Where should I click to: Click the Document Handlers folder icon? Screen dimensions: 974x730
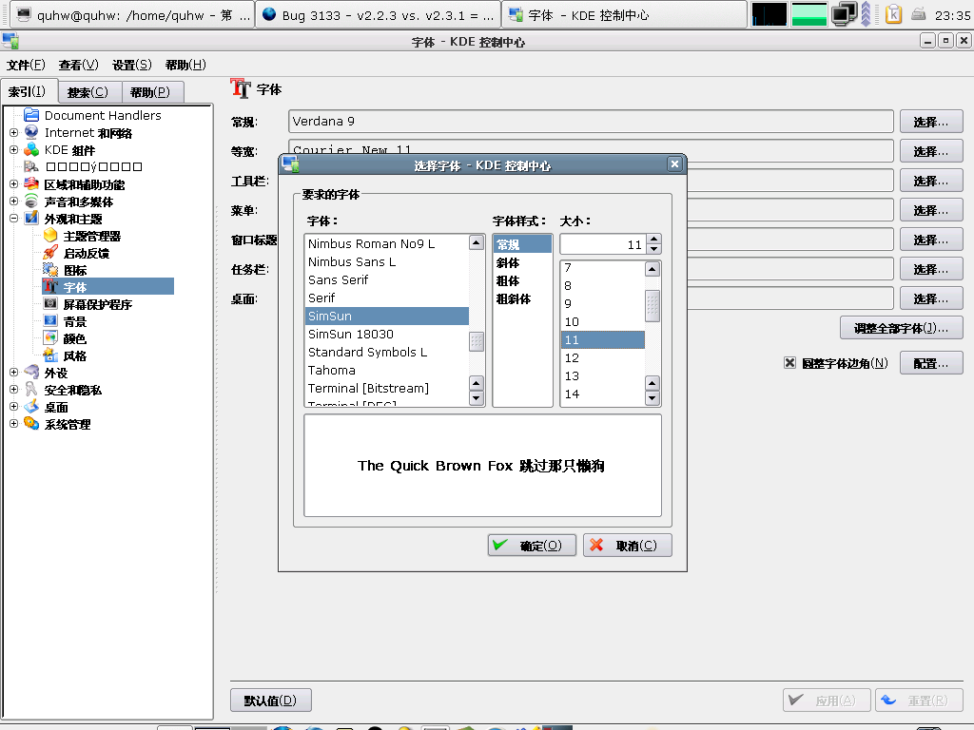coord(31,115)
